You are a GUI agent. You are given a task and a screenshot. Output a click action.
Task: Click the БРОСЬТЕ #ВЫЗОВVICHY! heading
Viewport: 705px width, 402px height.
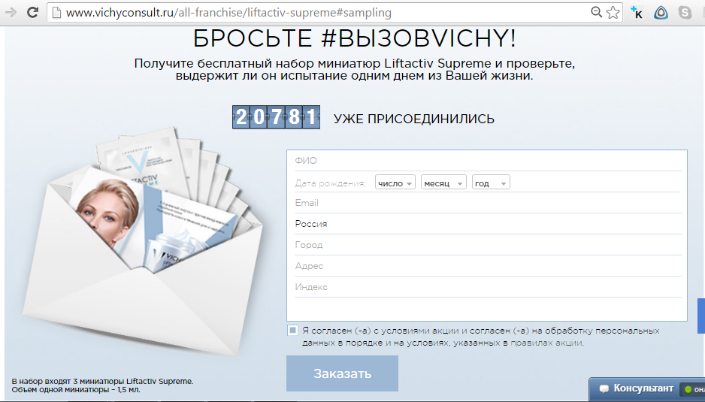[354, 38]
